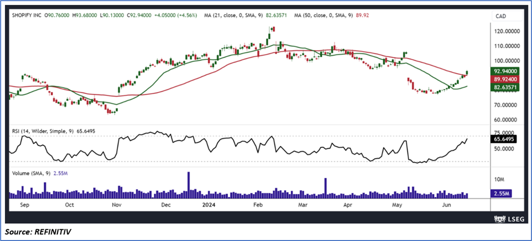
Task: Click the 60.00000 price axis label
Action: [x=505, y=120]
